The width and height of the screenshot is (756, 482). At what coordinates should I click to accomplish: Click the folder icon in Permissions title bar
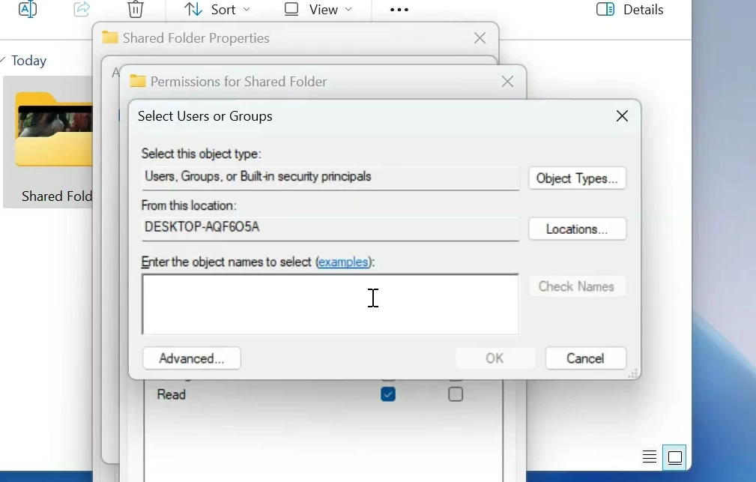[x=138, y=81]
